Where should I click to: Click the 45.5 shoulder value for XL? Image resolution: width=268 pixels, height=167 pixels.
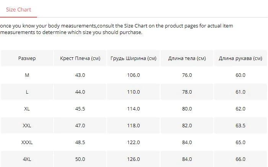tap(80, 109)
